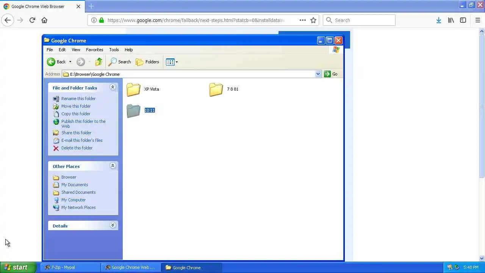Click Move this folder

(76, 106)
